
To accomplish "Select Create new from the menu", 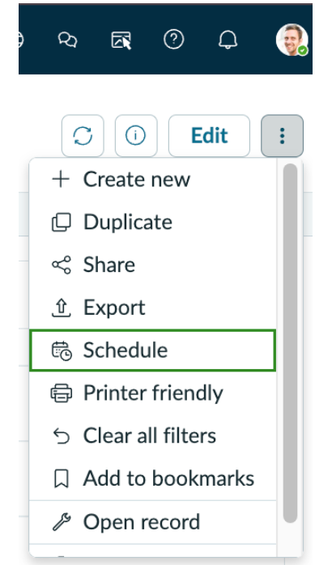I will tap(153, 179).
